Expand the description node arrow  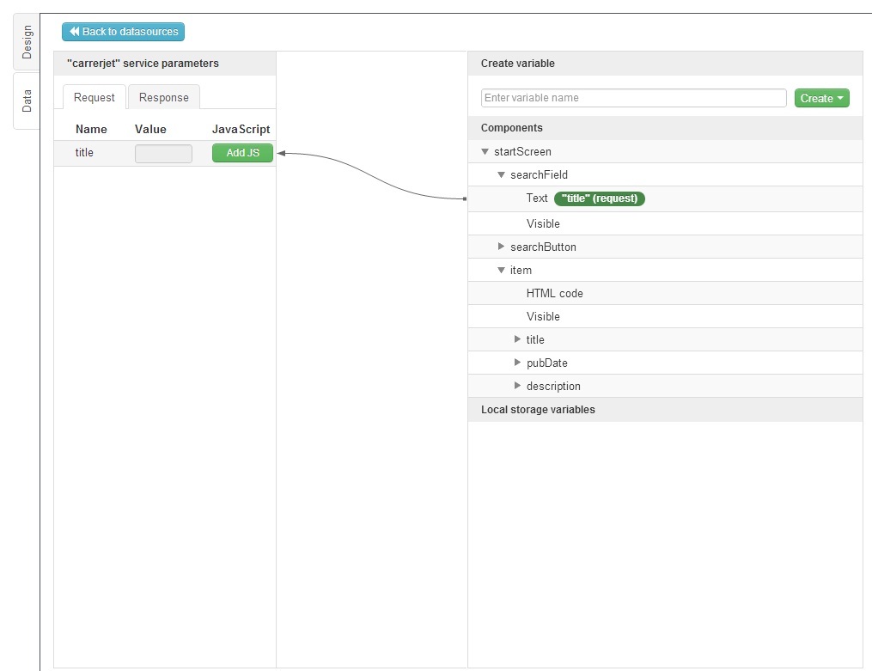click(517, 386)
